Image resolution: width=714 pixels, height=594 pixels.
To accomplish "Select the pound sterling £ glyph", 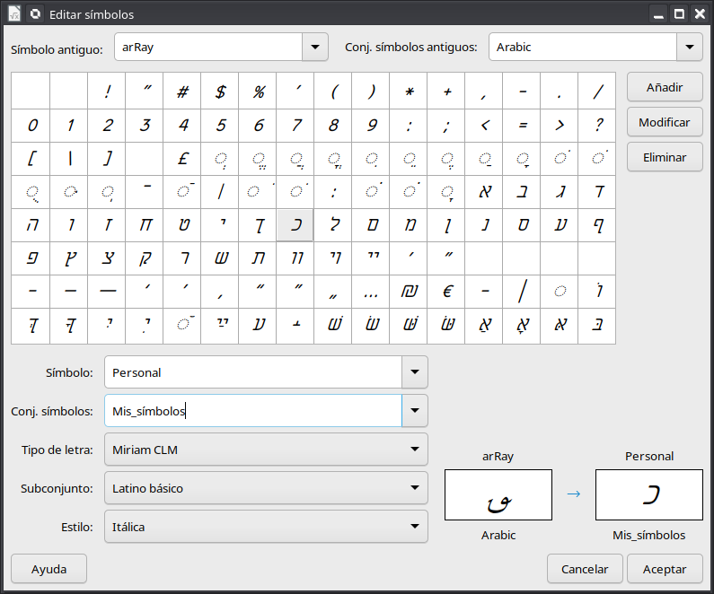I will pos(182,158).
